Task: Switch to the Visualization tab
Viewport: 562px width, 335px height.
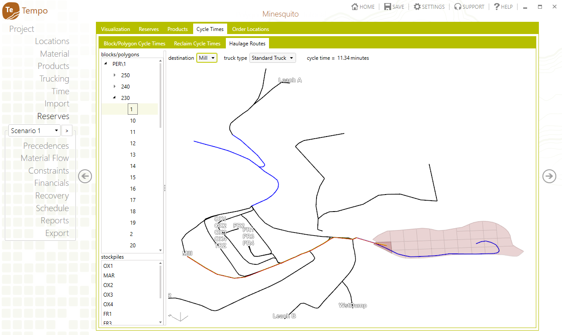Action: [116, 29]
